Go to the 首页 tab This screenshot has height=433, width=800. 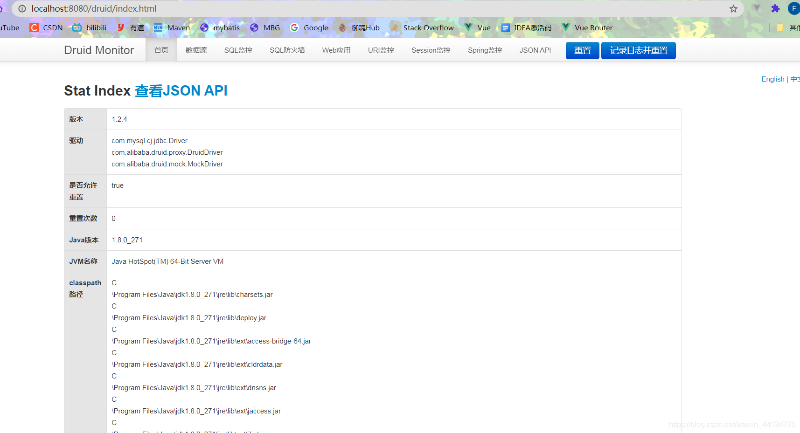pos(161,50)
